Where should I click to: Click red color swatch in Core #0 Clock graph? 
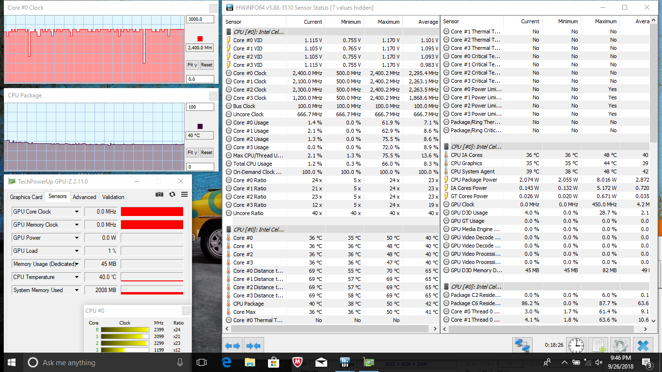tap(200, 39)
